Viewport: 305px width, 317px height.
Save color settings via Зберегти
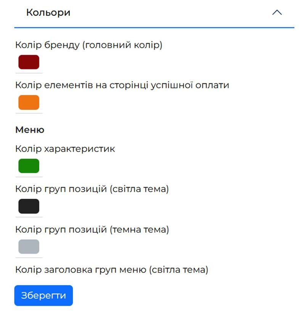coord(43,295)
